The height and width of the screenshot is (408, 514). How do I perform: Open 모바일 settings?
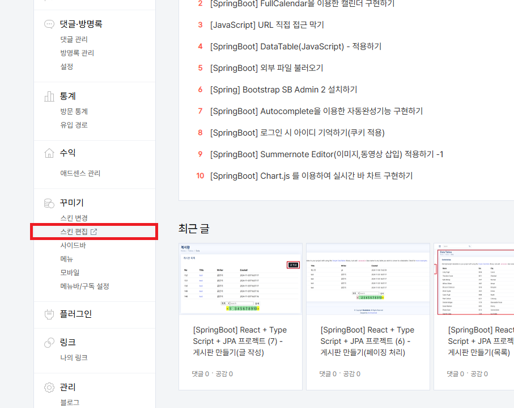click(70, 272)
